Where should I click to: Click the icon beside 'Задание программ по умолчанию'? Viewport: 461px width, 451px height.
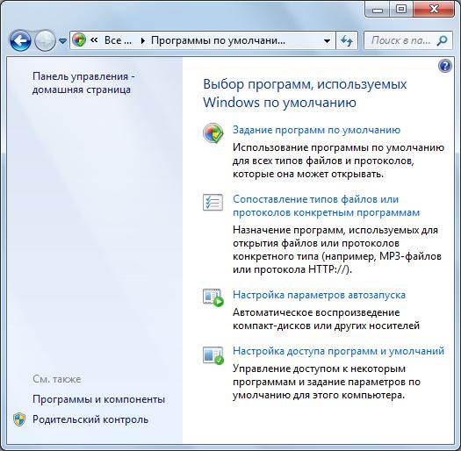pos(212,132)
